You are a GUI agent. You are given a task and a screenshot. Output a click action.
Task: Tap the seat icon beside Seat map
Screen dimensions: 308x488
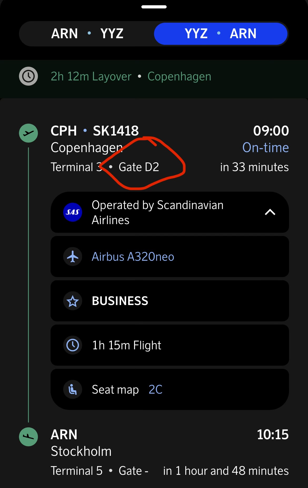pyautogui.click(x=73, y=389)
